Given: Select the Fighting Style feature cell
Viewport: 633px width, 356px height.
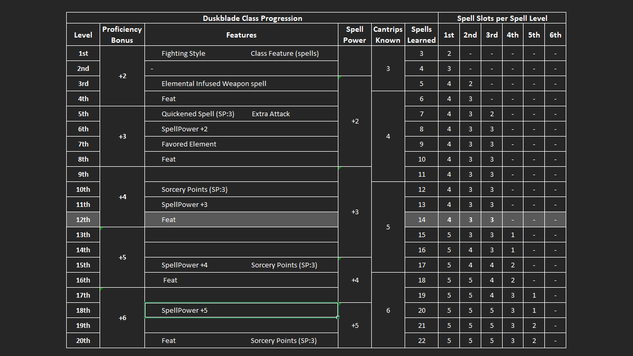Looking at the screenshot, I should (x=184, y=54).
